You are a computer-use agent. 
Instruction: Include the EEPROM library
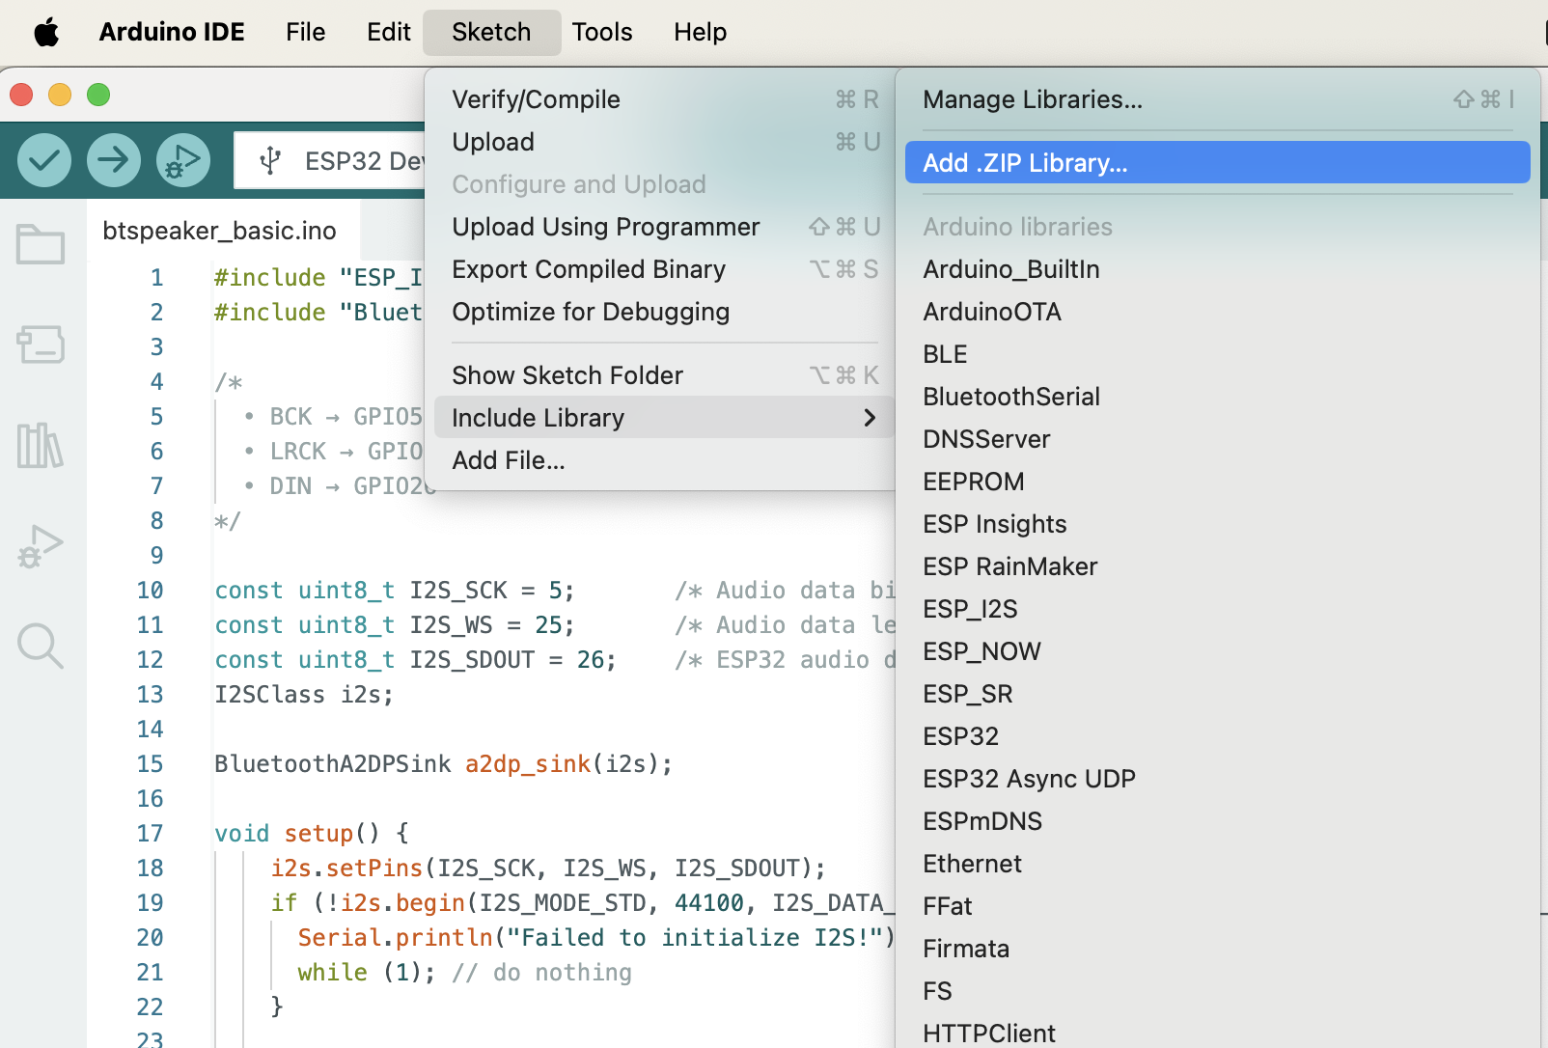tap(1218, 482)
